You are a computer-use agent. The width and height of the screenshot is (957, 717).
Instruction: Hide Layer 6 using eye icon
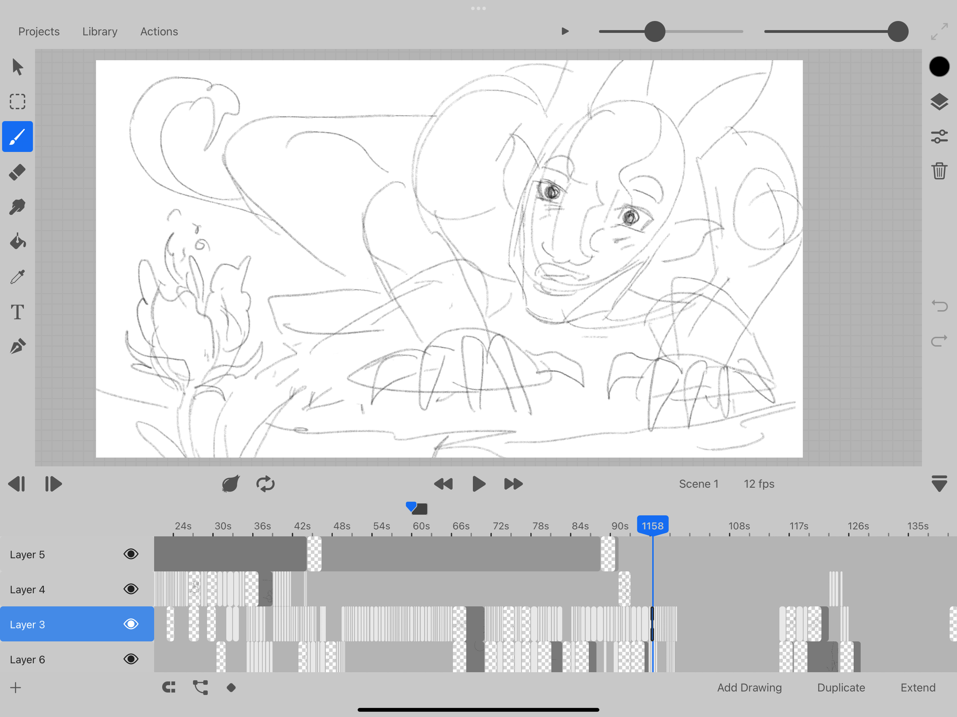pyautogui.click(x=131, y=659)
